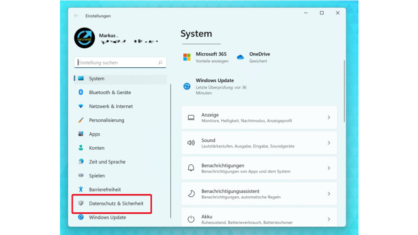The image size is (418, 235).
Task: Click the Markus account name
Action: [x=108, y=35]
